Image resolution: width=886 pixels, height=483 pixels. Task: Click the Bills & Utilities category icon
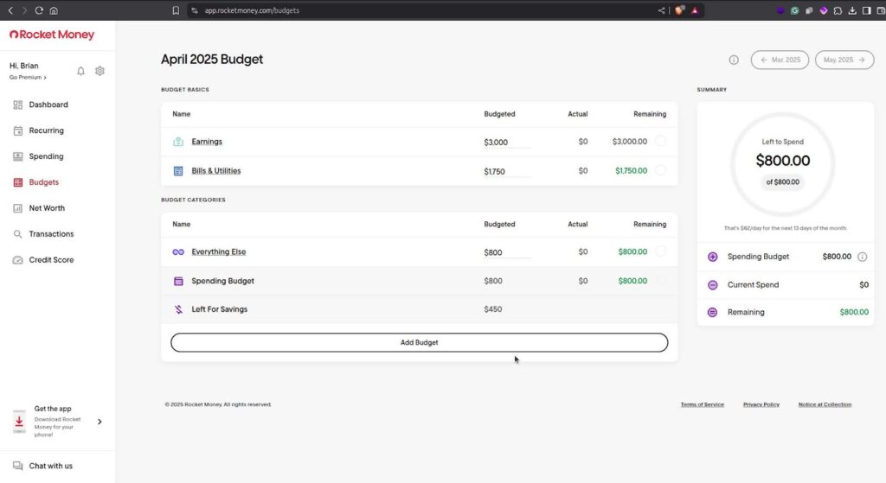[178, 171]
